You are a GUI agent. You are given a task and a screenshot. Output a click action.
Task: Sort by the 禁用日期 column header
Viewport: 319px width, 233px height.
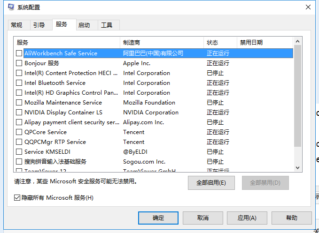pos(265,42)
